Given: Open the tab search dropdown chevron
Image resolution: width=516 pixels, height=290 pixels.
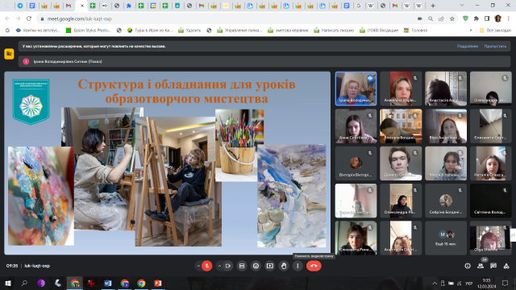Looking at the screenshot, I should 462,6.
